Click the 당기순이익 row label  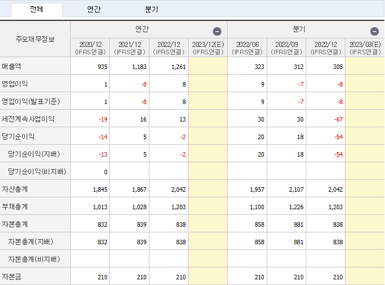(18, 137)
